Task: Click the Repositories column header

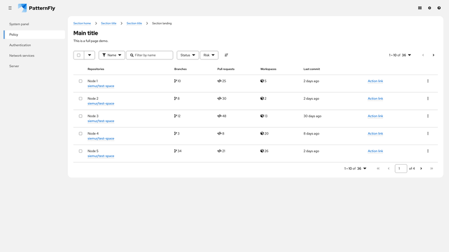Action: [x=96, y=69]
